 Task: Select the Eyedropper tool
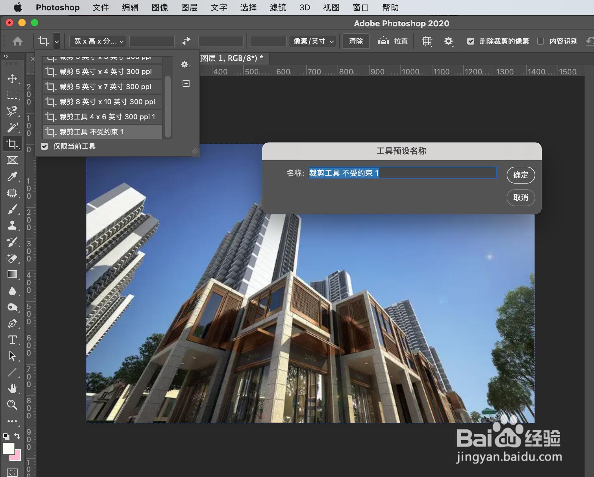coord(12,176)
